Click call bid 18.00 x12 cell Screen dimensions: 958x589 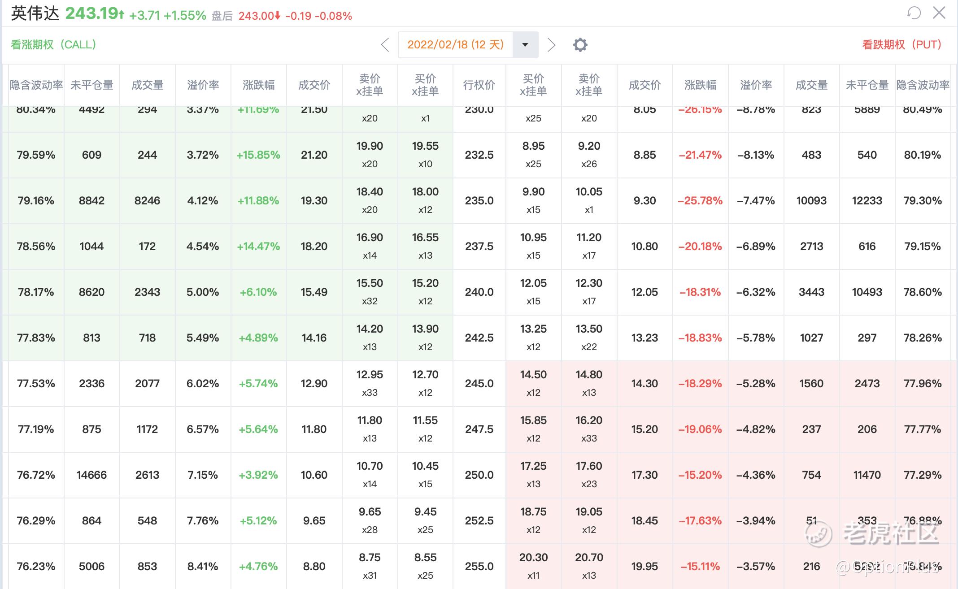(426, 201)
